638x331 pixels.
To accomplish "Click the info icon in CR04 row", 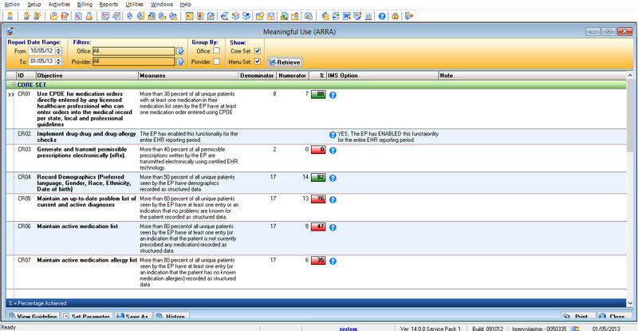I will tap(333, 176).
